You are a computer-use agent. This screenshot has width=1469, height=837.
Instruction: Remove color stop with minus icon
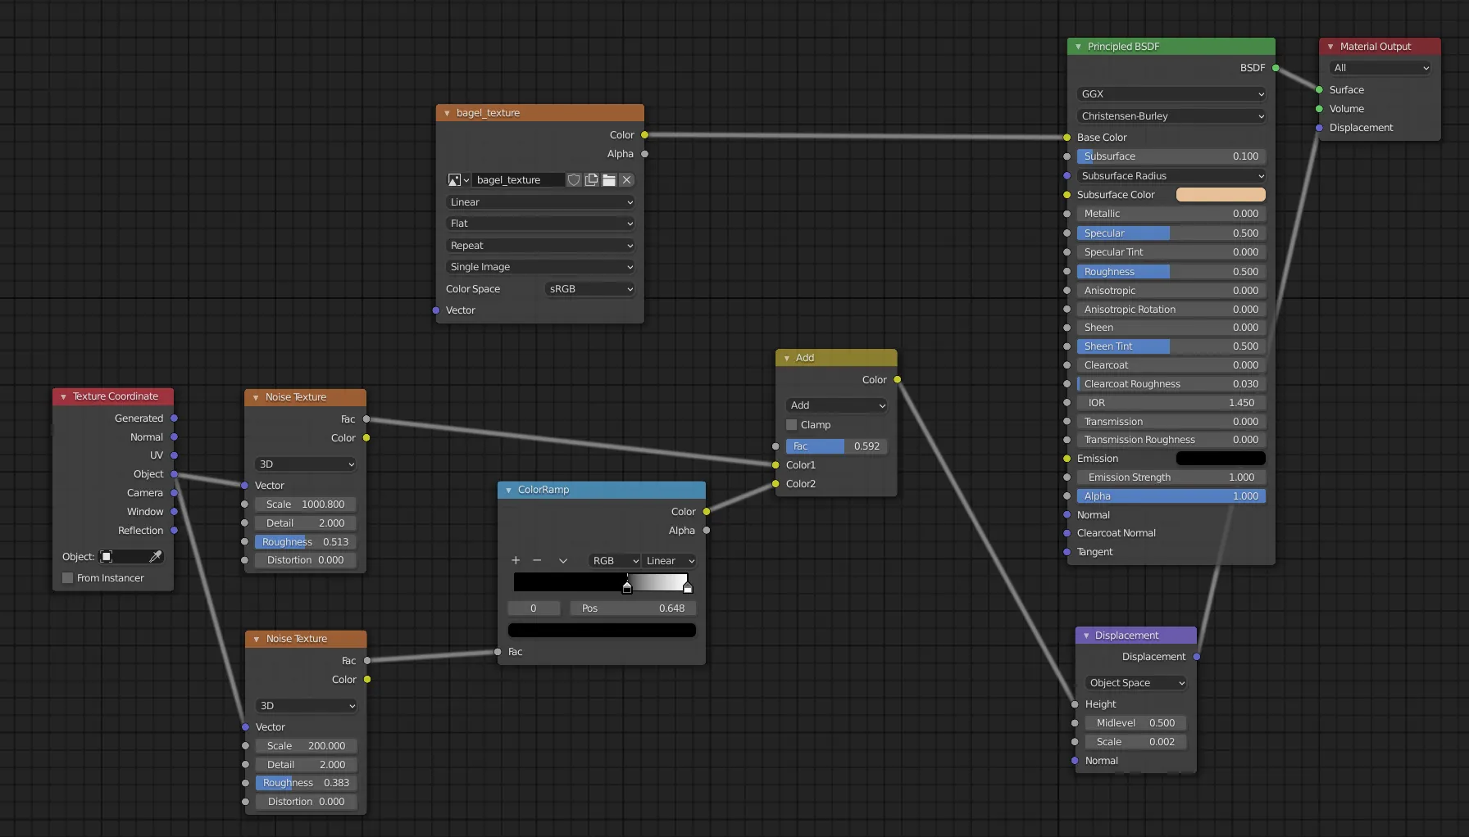tap(537, 561)
